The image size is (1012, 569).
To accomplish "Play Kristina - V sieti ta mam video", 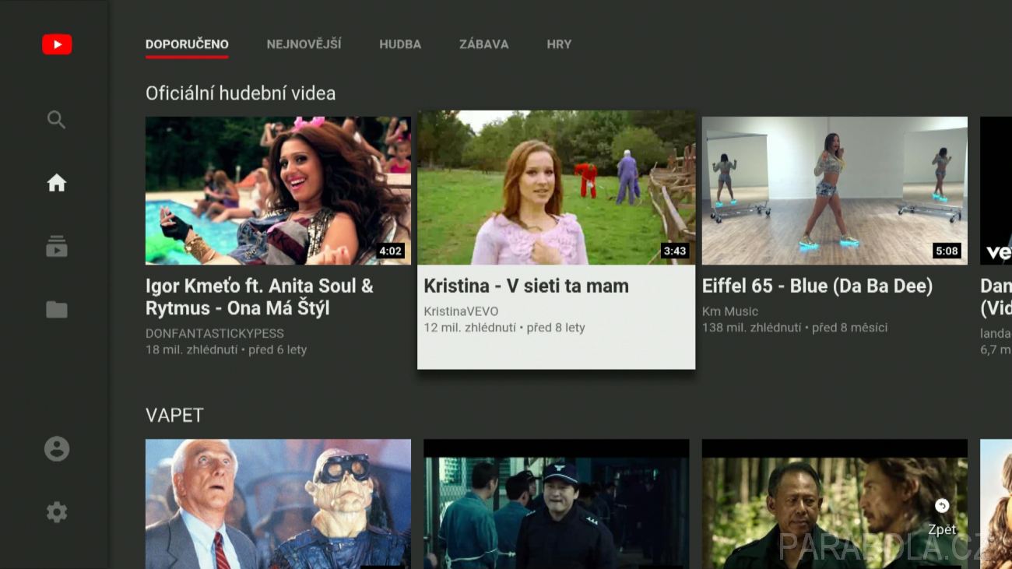I will [556, 188].
